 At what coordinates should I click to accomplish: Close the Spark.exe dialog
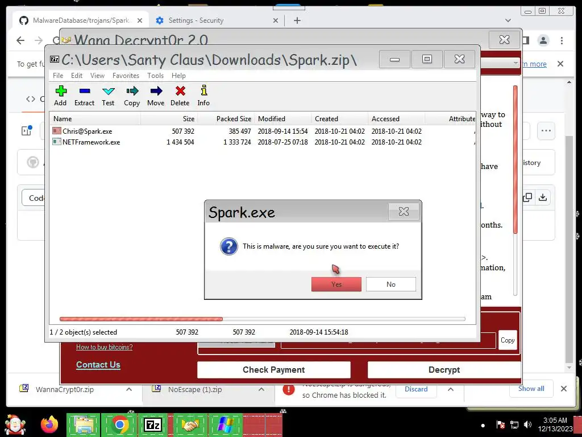(x=404, y=212)
